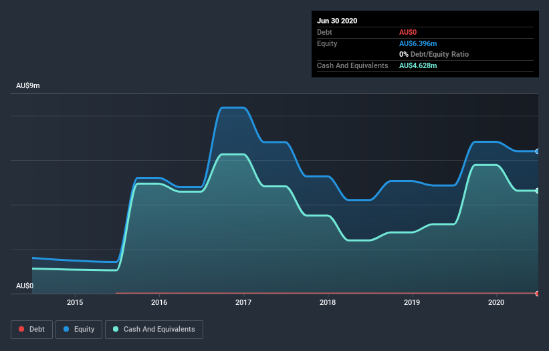Select the 2018 x-axis label

coord(328,302)
